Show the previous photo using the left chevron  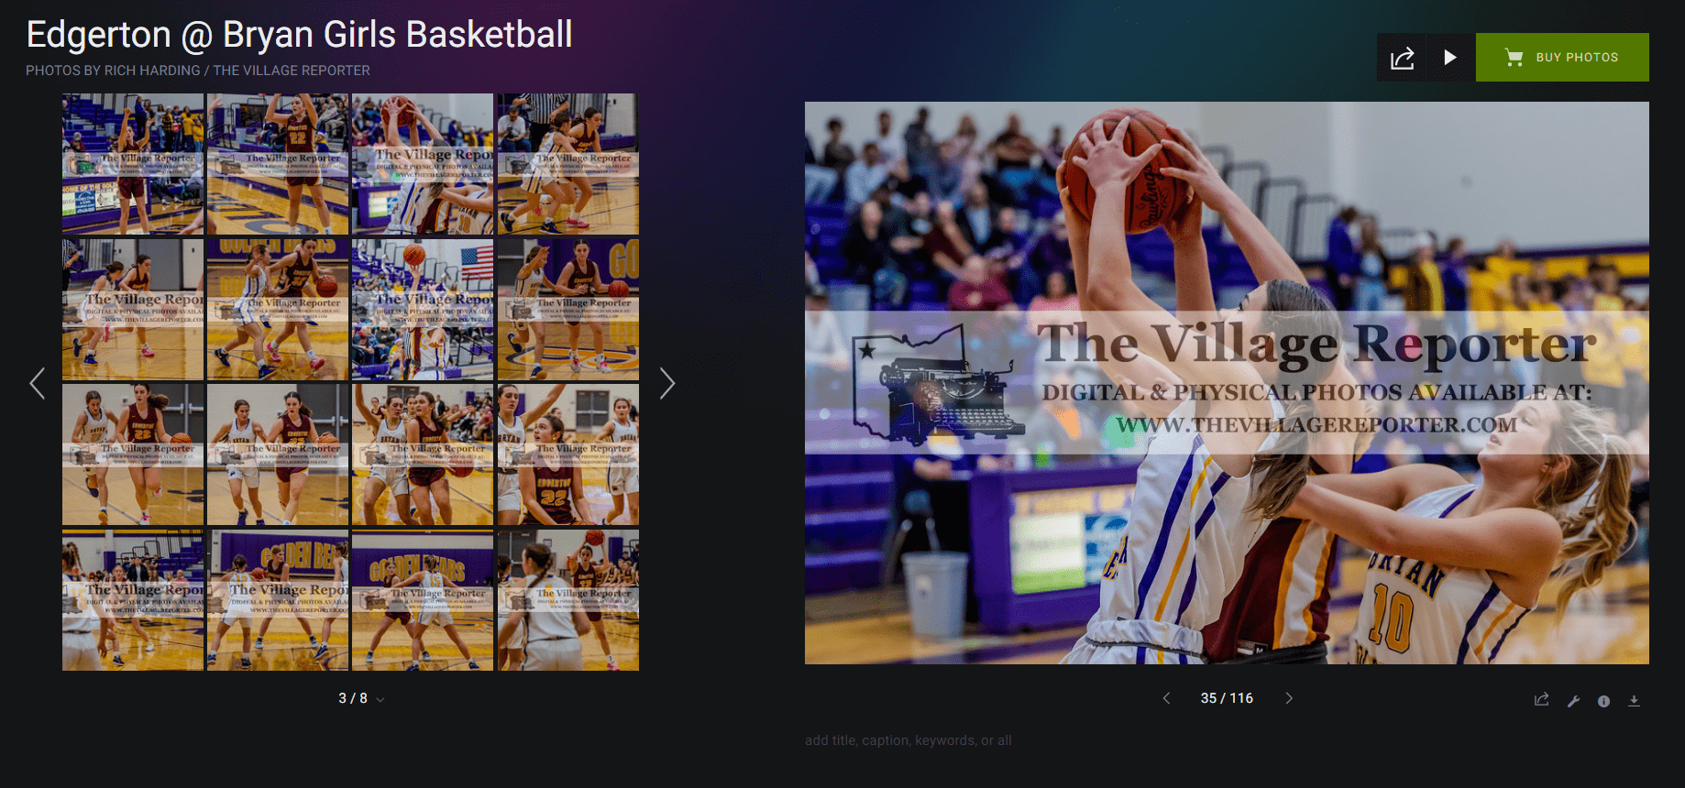[x=1166, y=698]
